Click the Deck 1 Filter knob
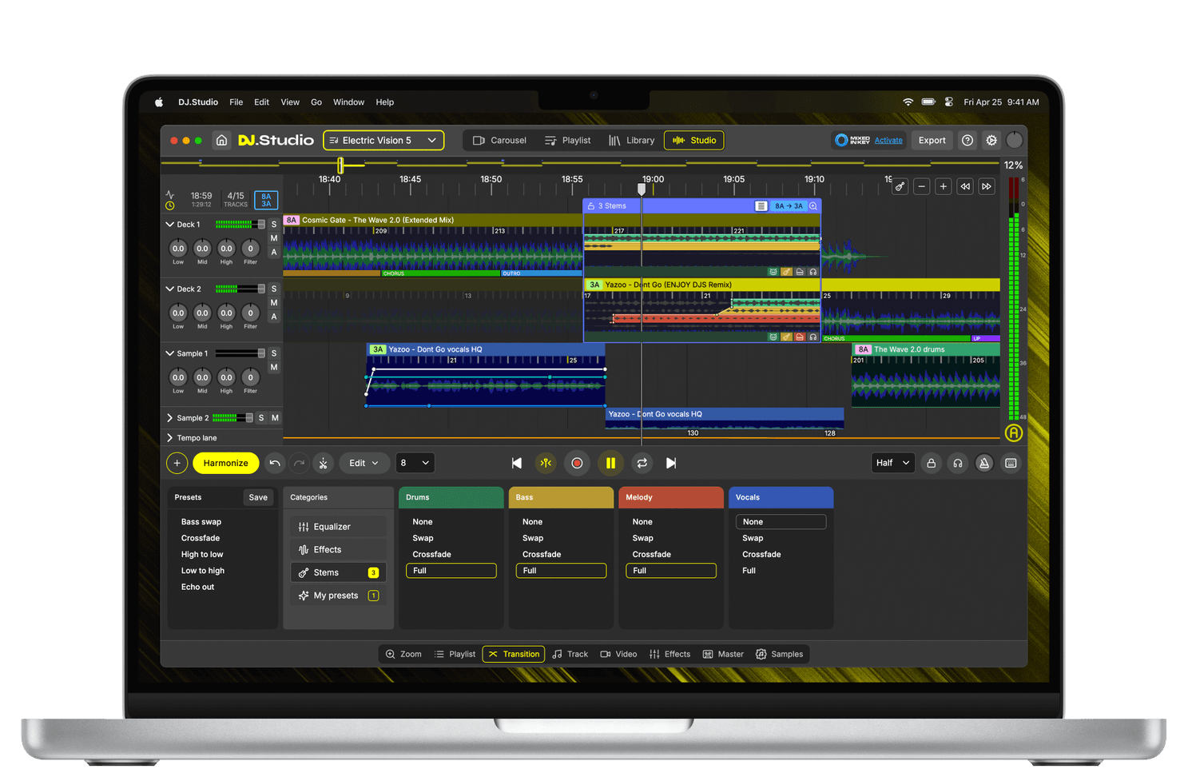1188x773 pixels. tap(250, 249)
